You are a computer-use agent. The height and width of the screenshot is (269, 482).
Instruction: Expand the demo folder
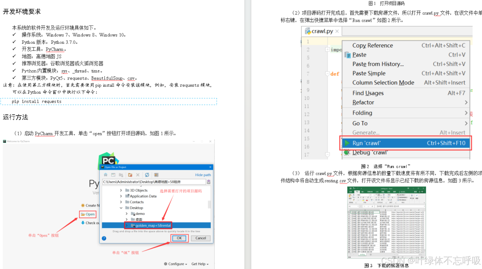(x=127, y=213)
